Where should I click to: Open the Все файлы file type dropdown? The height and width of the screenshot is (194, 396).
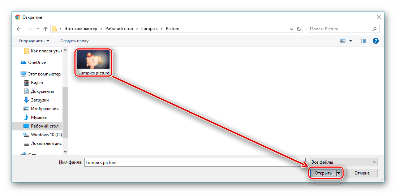pyautogui.click(x=344, y=162)
